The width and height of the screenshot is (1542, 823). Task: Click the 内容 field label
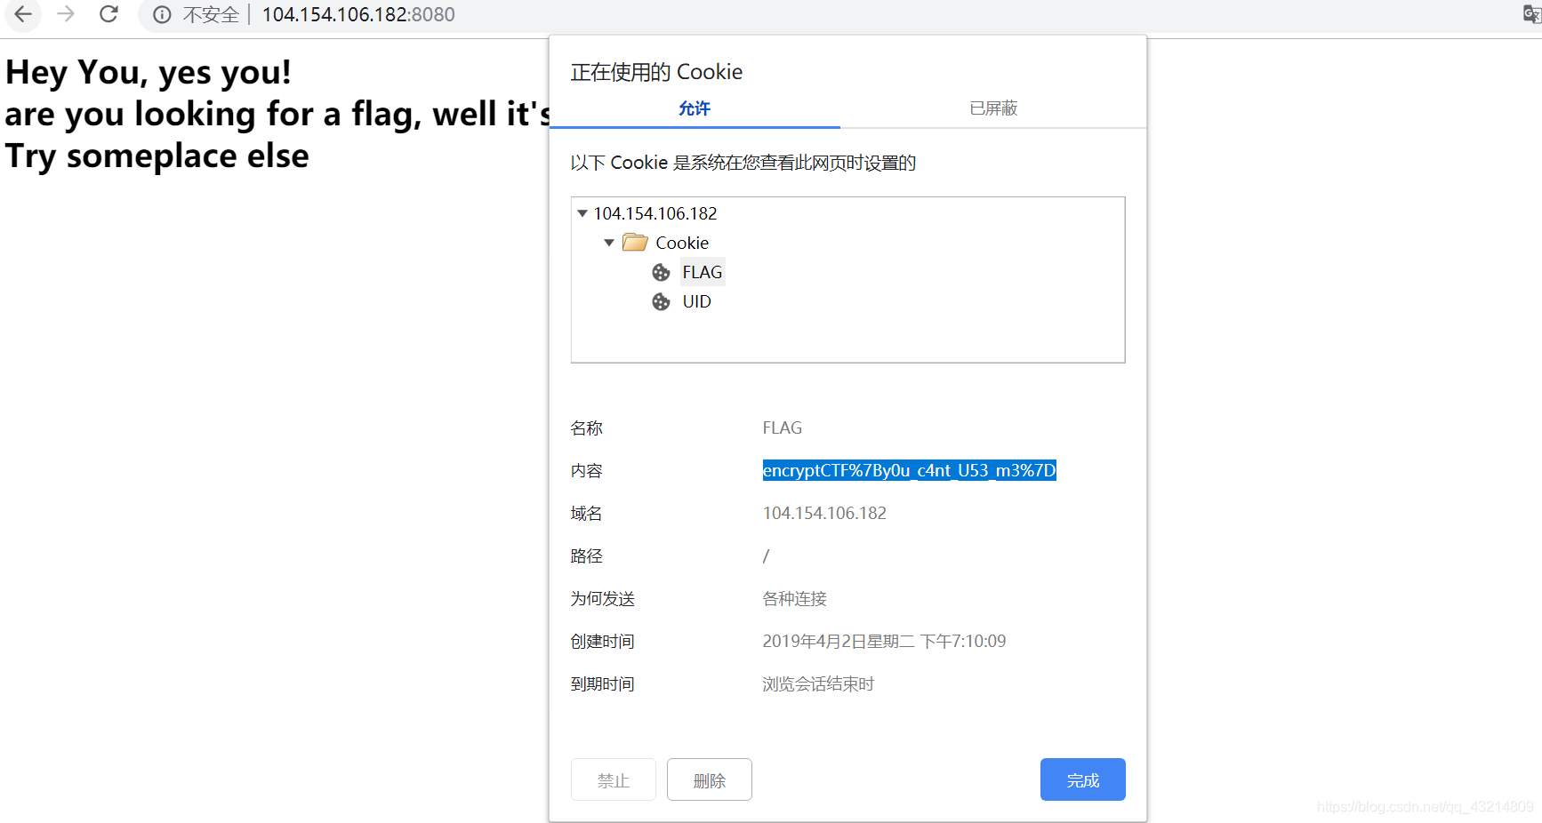coord(587,470)
